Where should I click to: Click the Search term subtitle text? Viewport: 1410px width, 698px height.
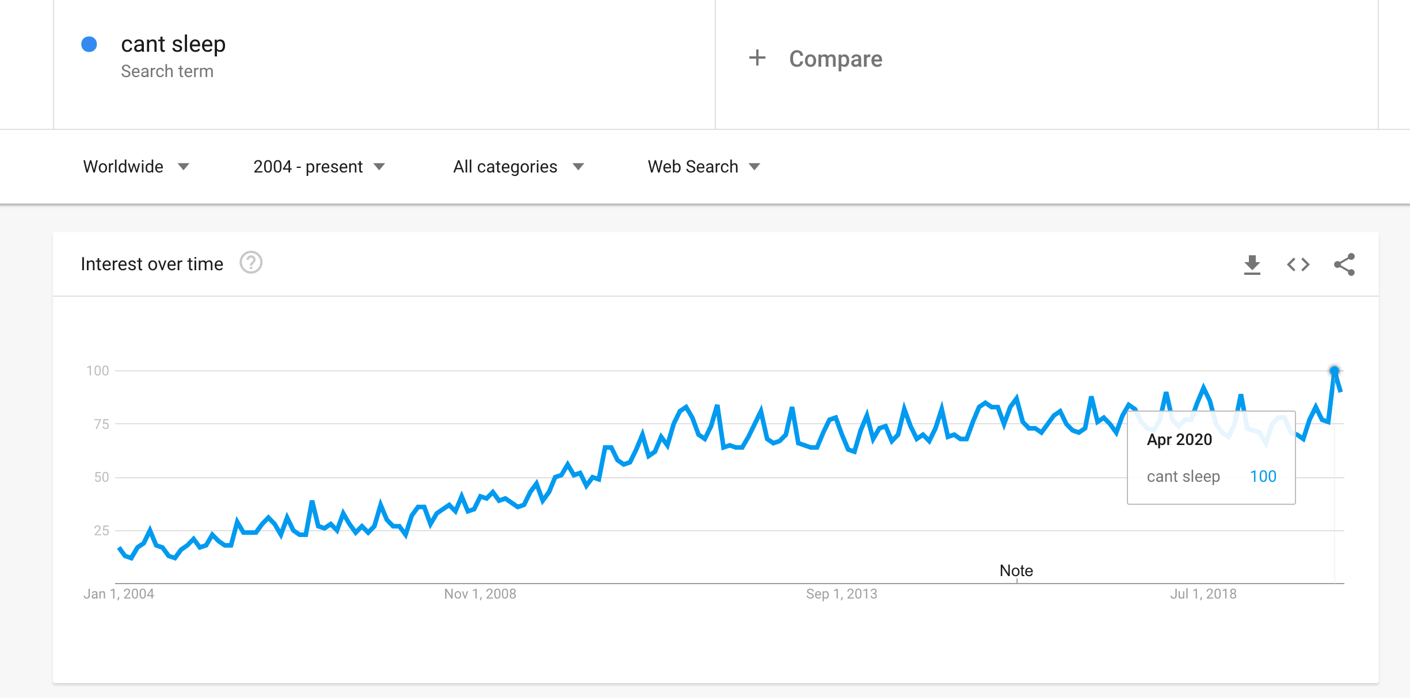pos(167,71)
